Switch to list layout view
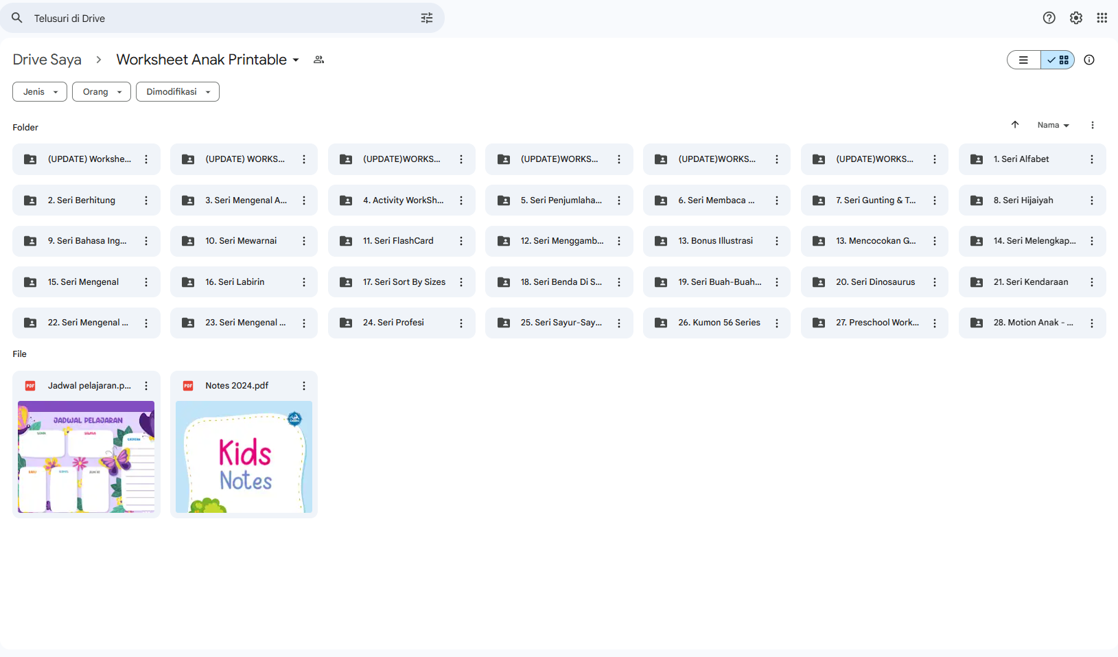This screenshot has width=1118, height=657. pyautogui.click(x=1023, y=60)
